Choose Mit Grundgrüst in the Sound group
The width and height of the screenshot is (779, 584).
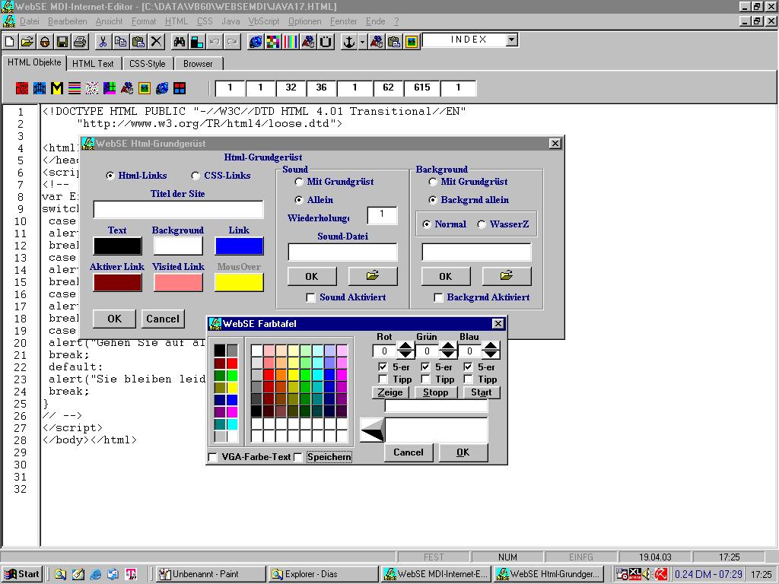[x=299, y=182]
